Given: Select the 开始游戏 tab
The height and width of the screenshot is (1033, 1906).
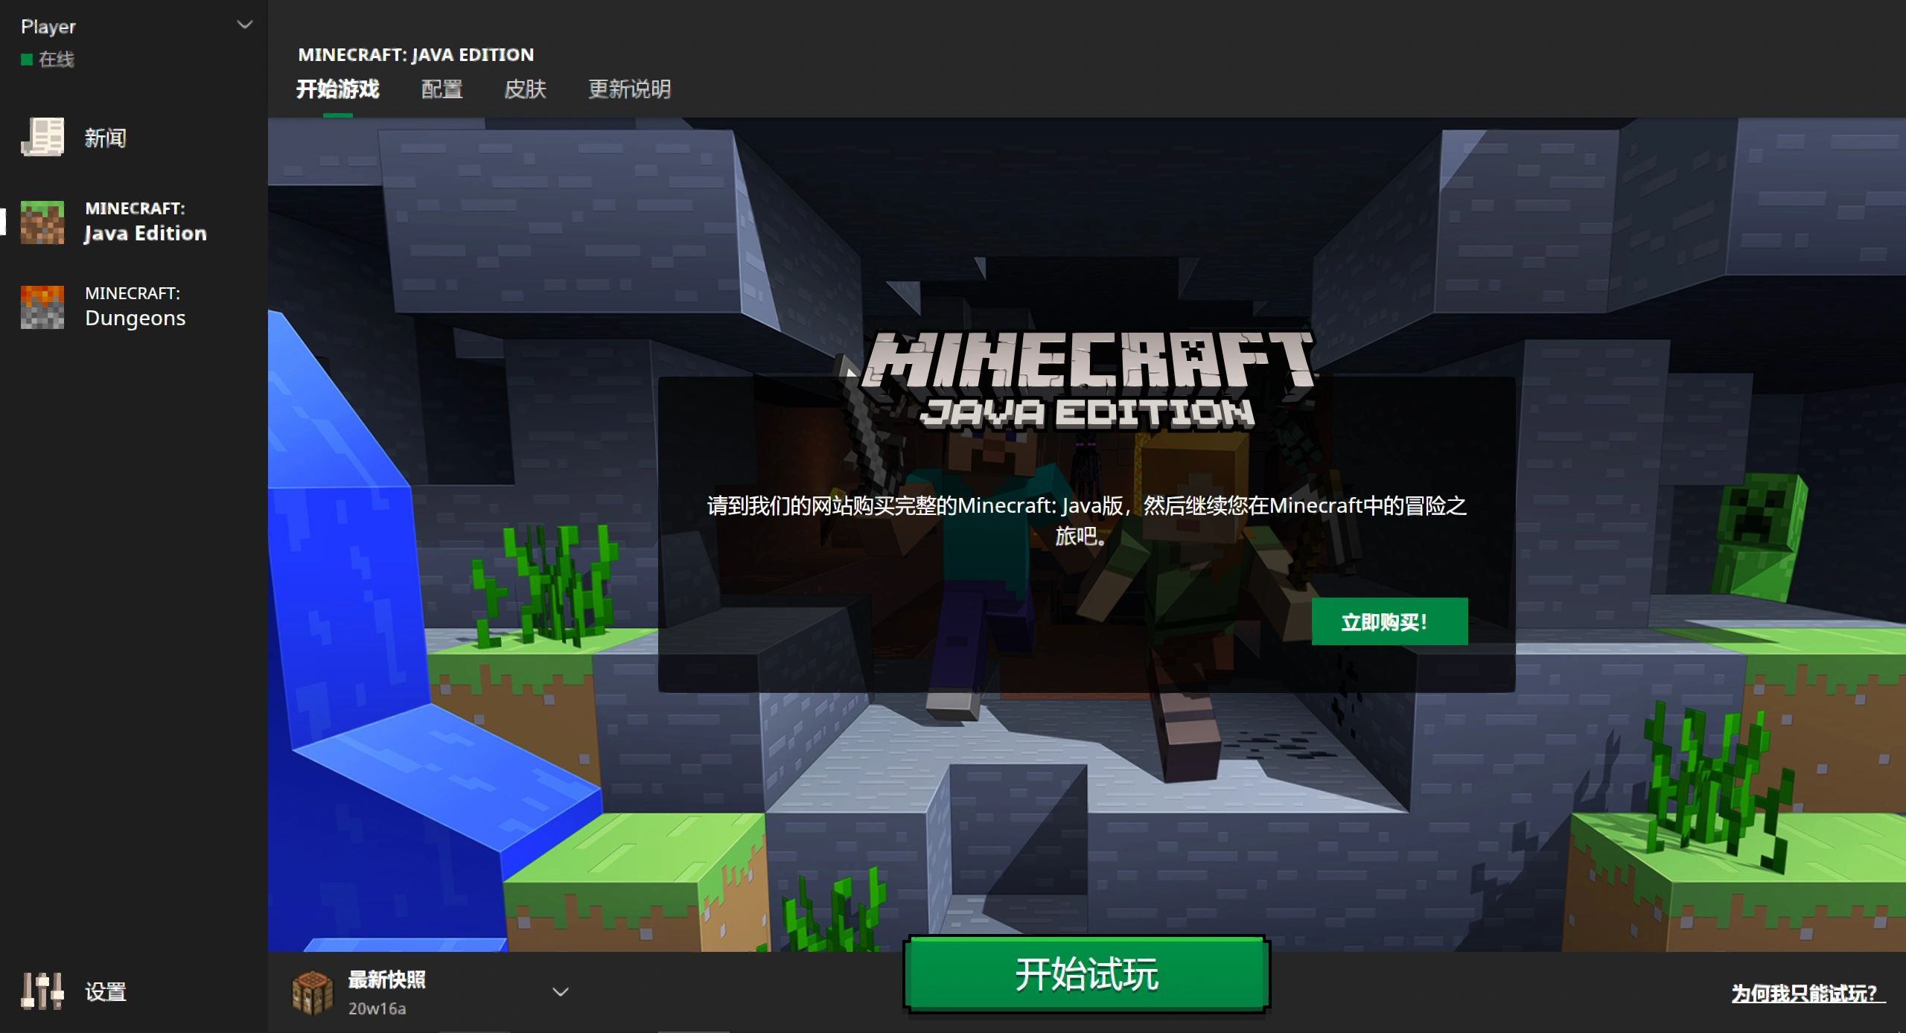Looking at the screenshot, I should click(x=338, y=89).
